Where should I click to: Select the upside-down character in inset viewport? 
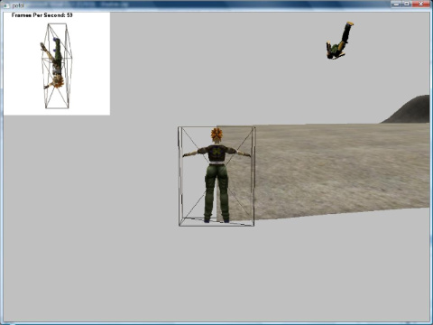click(x=52, y=63)
